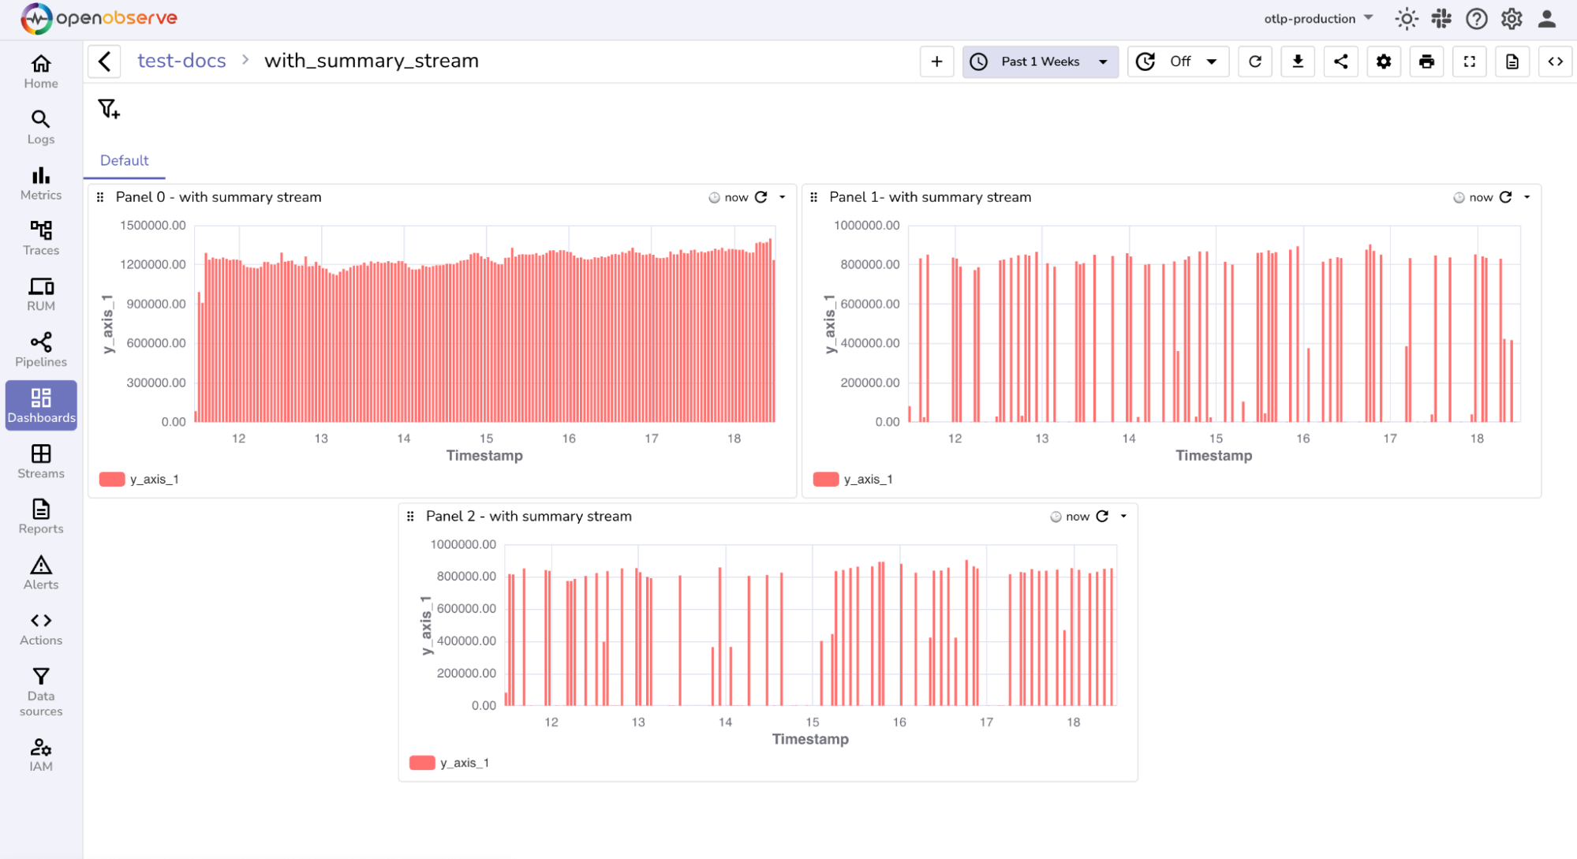The image size is (1577, 859).
Task: Open the Traces view
Action: (x=40, y=237)
